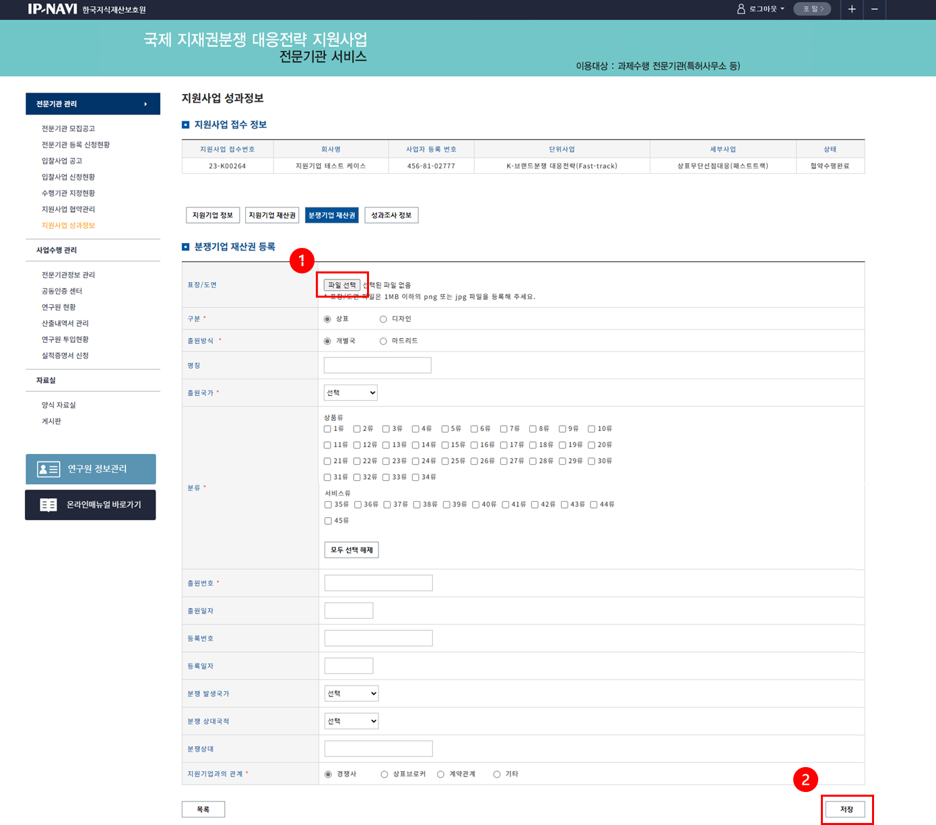Expand the 분쟁 발생국가 select box
This screenshot has height=825, width=936.
[x=351, y=694]
